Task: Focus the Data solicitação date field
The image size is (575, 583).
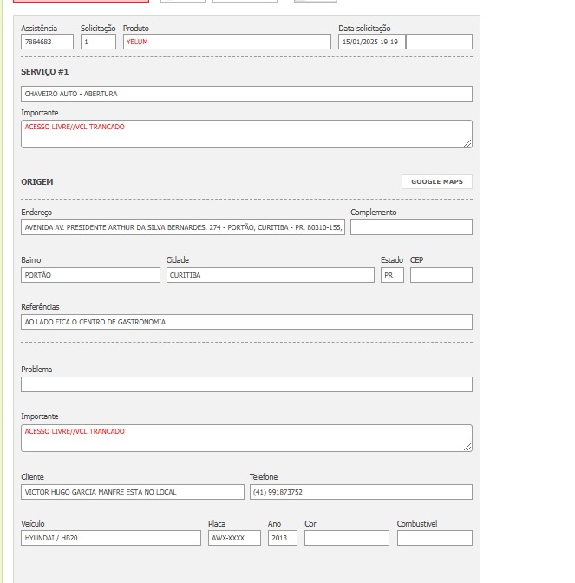Action: pyautogui.click(x=371, y=42)
